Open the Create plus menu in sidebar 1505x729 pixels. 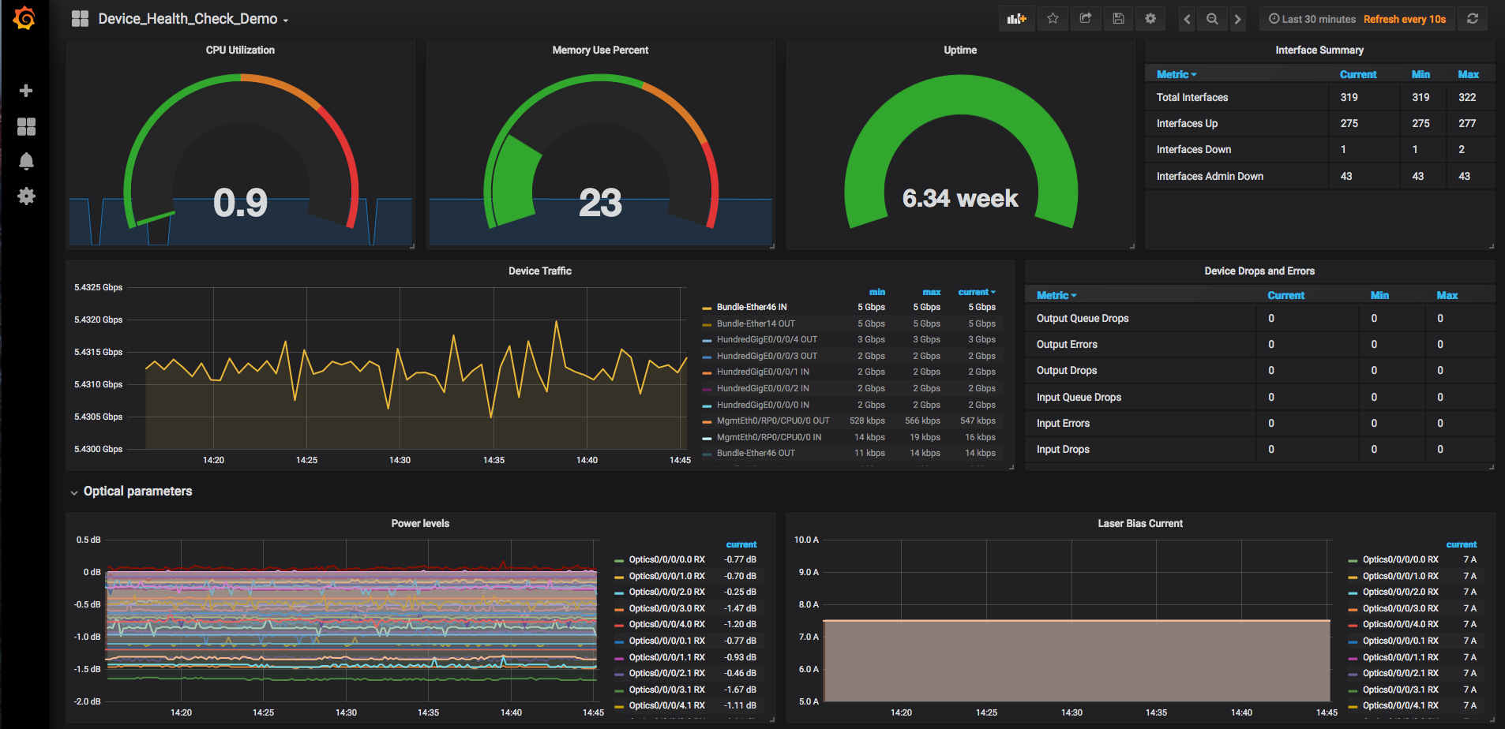point(26,91)
